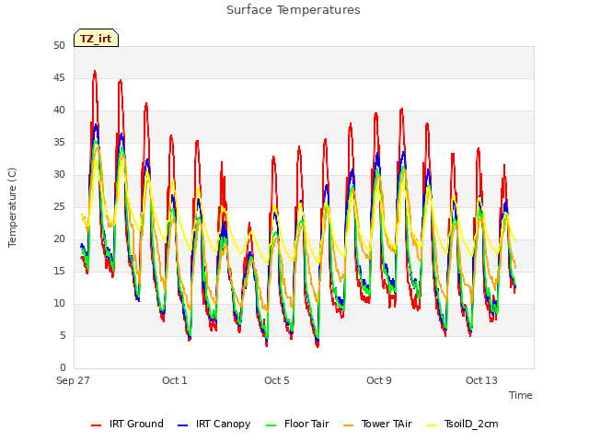This screenshot has height=442, width=589.
Task: Toggle the IRT Ground legend entry
Action: [127, 424]
